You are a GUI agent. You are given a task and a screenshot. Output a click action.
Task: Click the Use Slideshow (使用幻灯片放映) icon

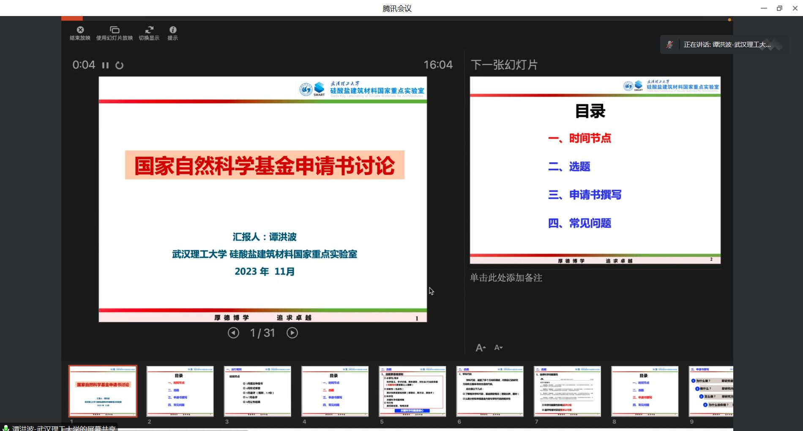115,30
